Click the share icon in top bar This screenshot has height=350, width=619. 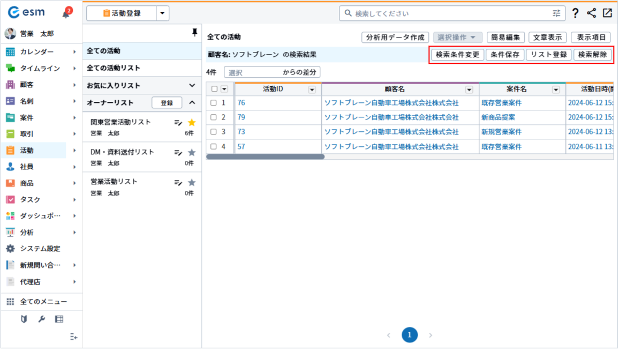[x=591, y=13]
